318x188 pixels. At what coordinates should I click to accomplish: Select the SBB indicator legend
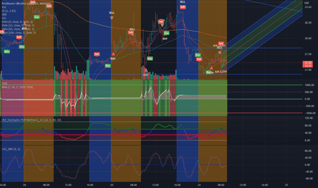tap(4, 14)
